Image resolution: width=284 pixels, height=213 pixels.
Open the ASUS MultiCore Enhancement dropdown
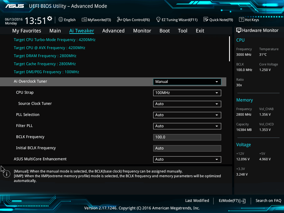click(187, 159)
